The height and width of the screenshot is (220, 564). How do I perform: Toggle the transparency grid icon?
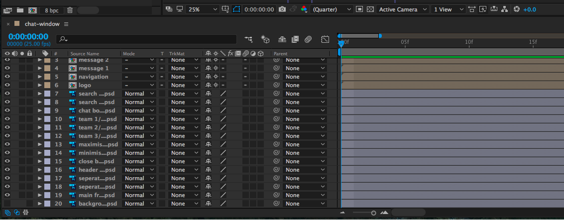(x=370, y=9)
